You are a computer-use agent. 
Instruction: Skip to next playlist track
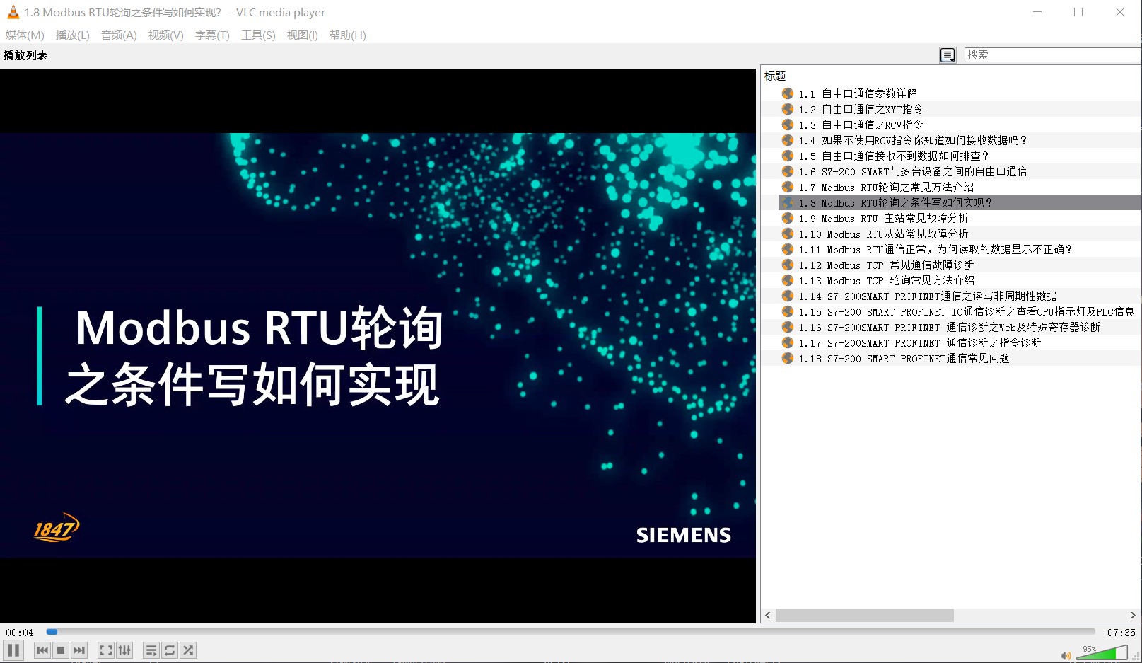(x=79, y=650)
